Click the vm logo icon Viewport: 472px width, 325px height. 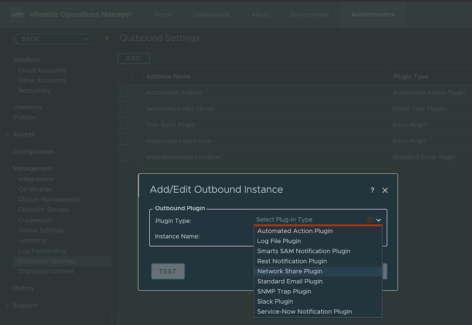click(17, 14)
